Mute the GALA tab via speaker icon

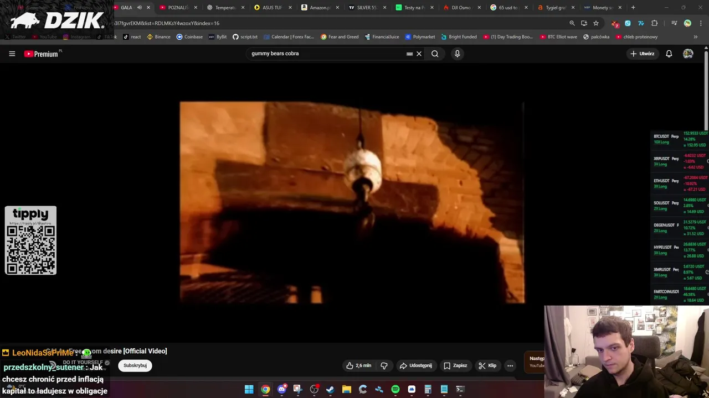point(139,8)
